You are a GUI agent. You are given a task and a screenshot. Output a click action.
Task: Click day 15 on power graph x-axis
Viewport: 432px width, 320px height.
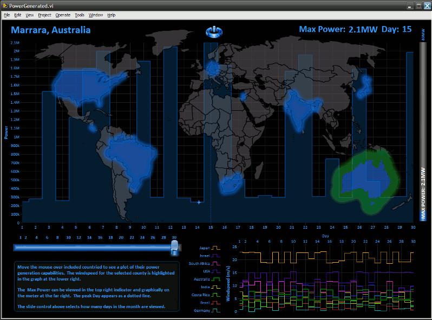pos(211,227)
